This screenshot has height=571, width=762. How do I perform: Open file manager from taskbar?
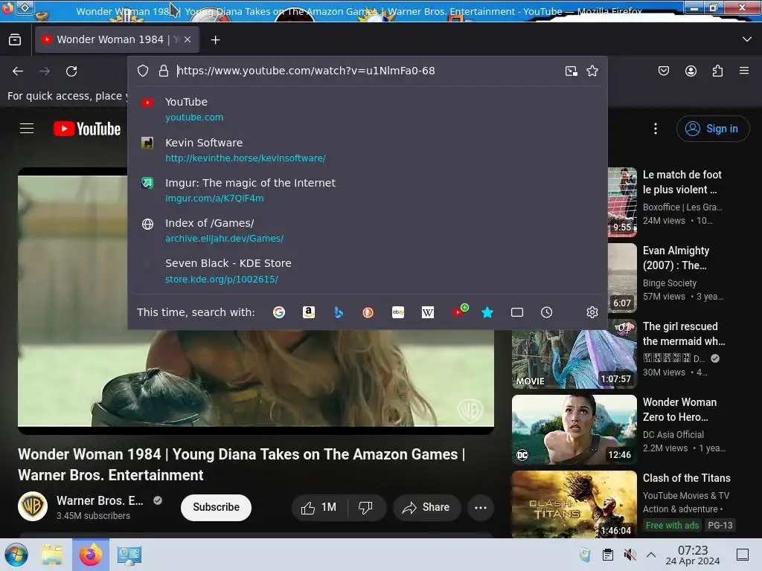pyautogui.click(x=52, y=555)
